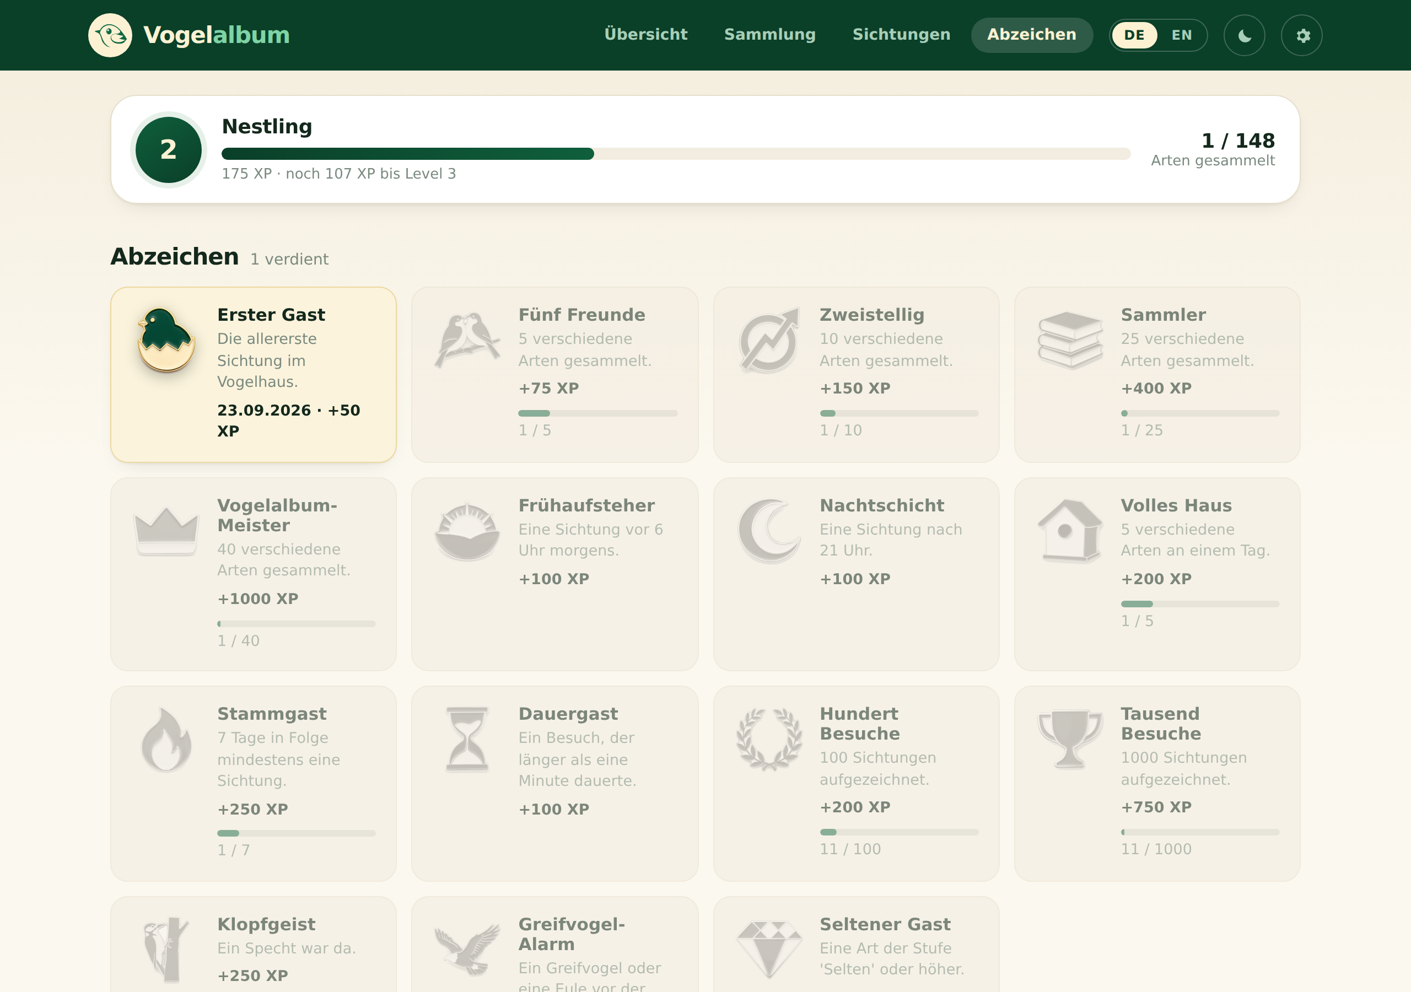Click the Tausend Besuche trophy icon
This screenshot has height=992, width=1411.
coord(1069,740)
